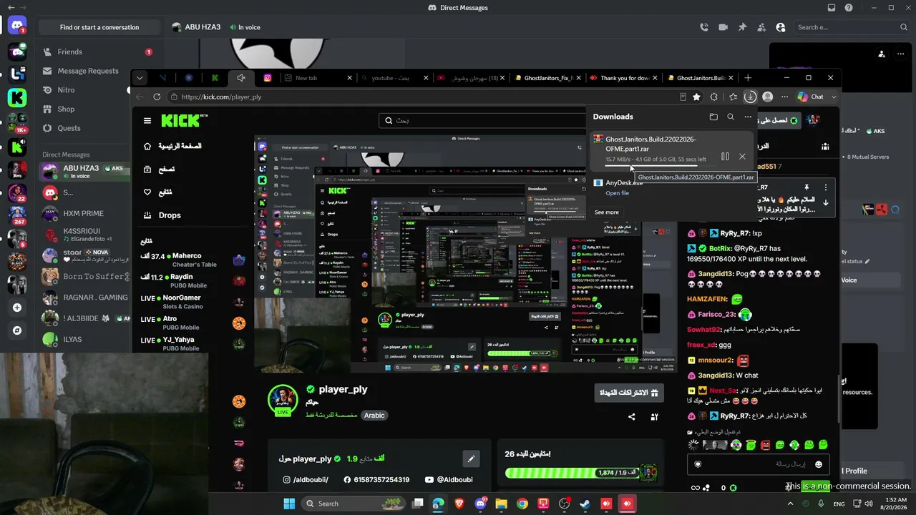Show user profile icon in Discord header
This screenshot has height=515, width=916.
781,27
